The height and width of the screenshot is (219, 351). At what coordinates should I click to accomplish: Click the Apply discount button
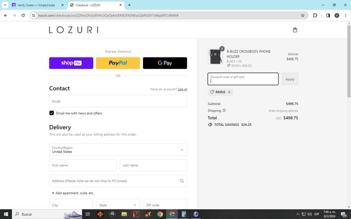[290, 79]
